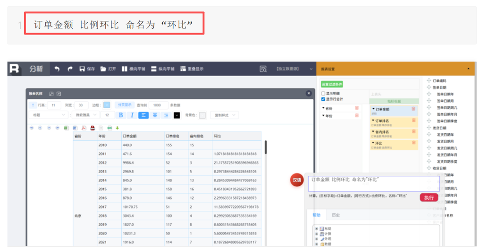Toggle italic text formatting
Screen dimensions: 488x252
132,115
